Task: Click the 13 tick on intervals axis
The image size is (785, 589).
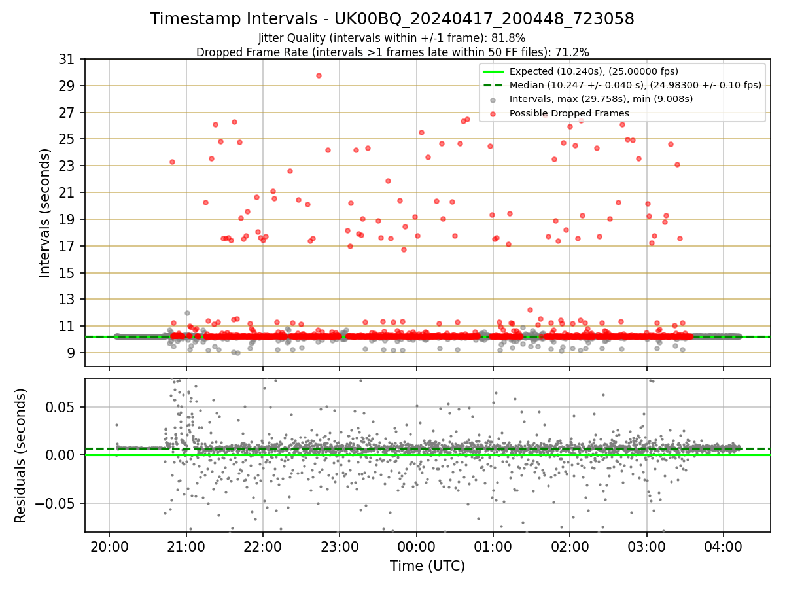Action: (67, 300)
